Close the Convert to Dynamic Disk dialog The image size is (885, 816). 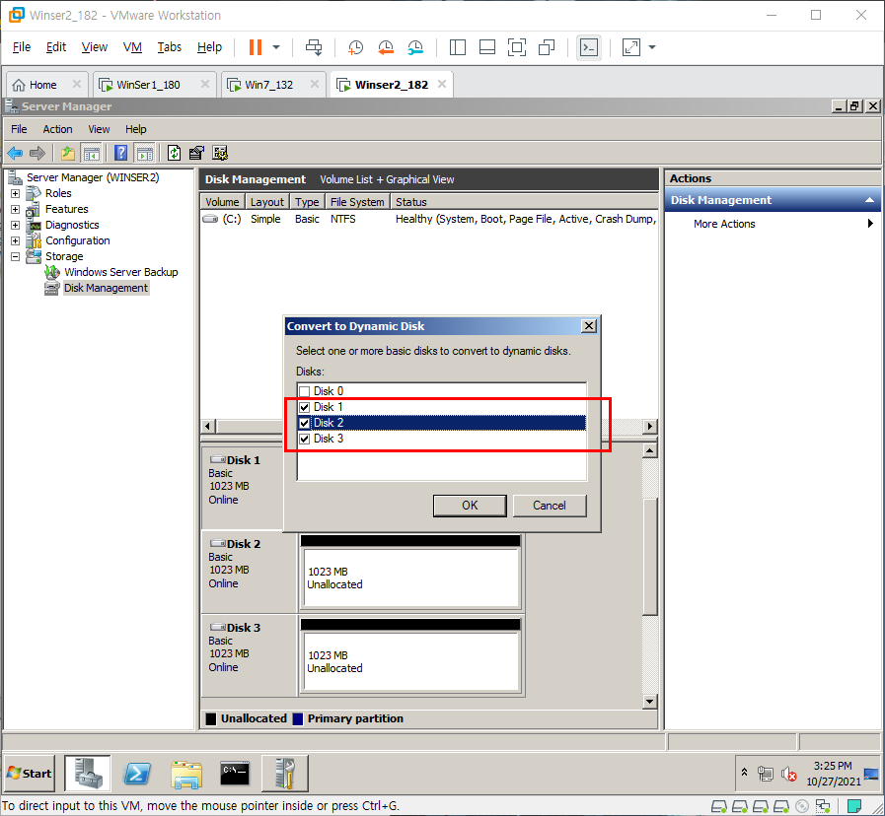pos(589,326)
